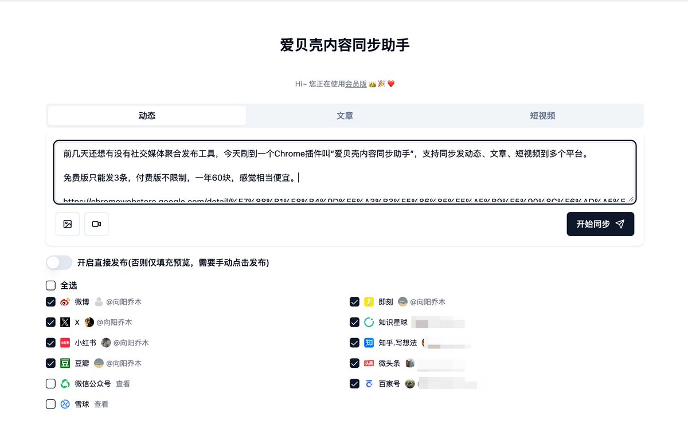Click the 小红书 red logo icon
The image size is (688, 436).
click(65, 343)
